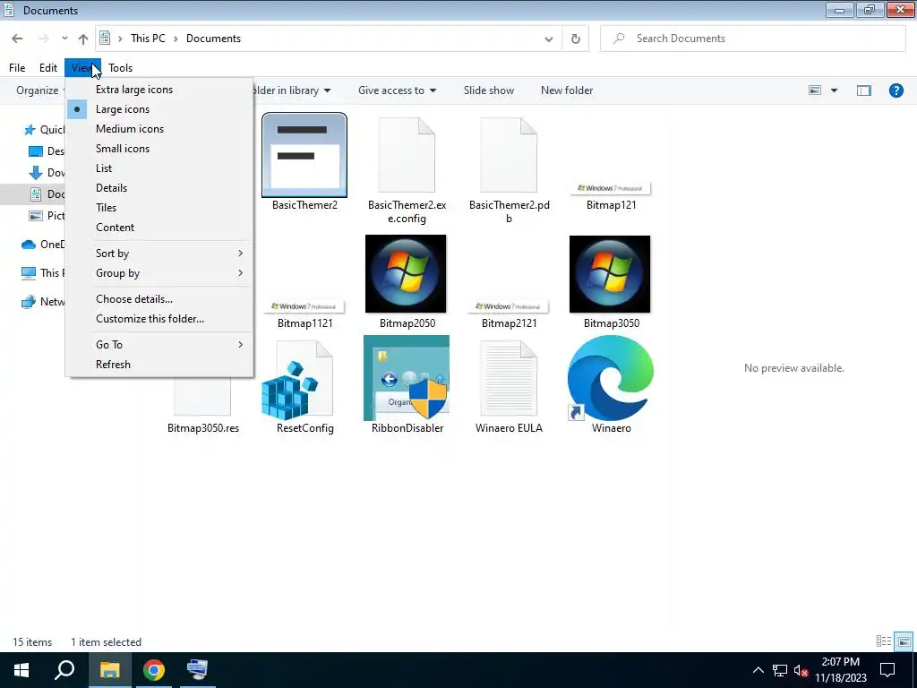Open Desktop in navigation pane

pos(47,151)
